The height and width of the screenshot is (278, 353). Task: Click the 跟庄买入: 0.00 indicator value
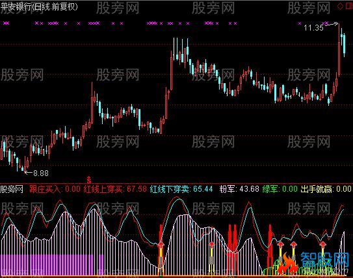point(55,189)
